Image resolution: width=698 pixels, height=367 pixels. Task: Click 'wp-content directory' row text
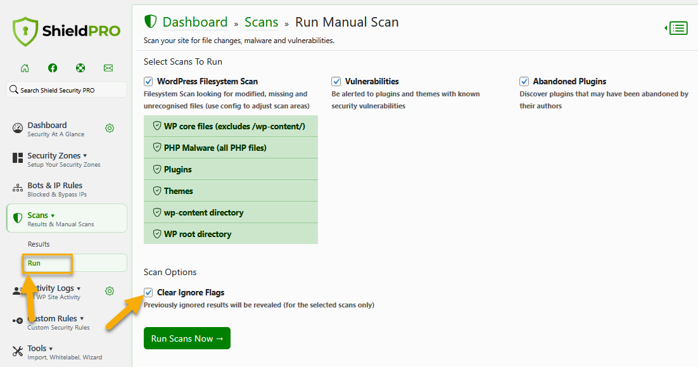coord(203,212)
